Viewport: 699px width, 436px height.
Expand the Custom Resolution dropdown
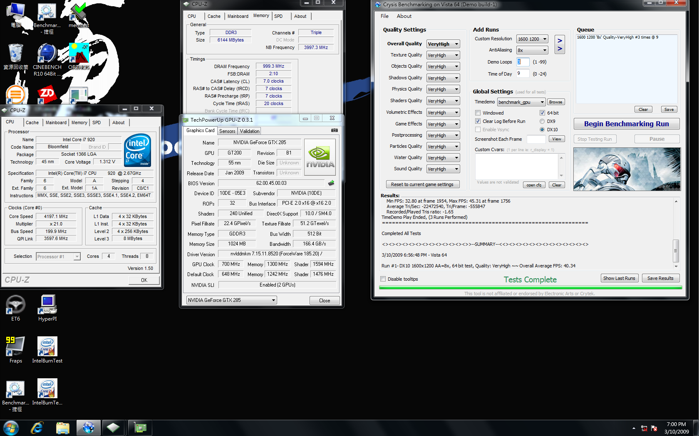[x=532, y=39]
